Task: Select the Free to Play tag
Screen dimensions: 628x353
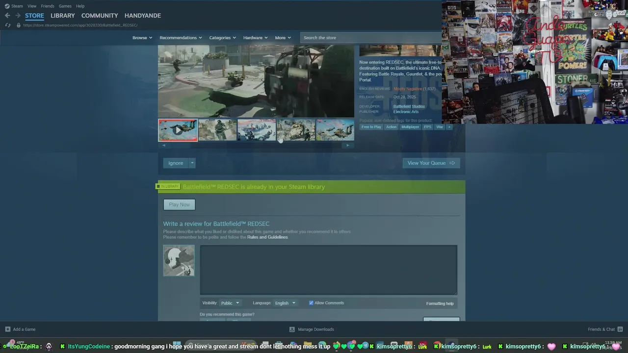Action: (x=371, y=127)
